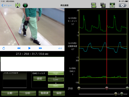Toggle the RMS EMG filter
The width and height of the screenshot is (129, 97).
[56, 86]
